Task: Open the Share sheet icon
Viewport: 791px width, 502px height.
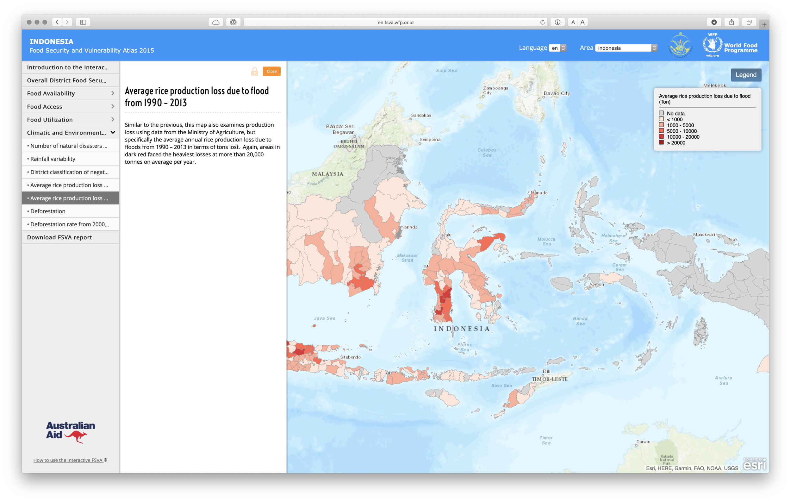Action: tap(732, 22)
